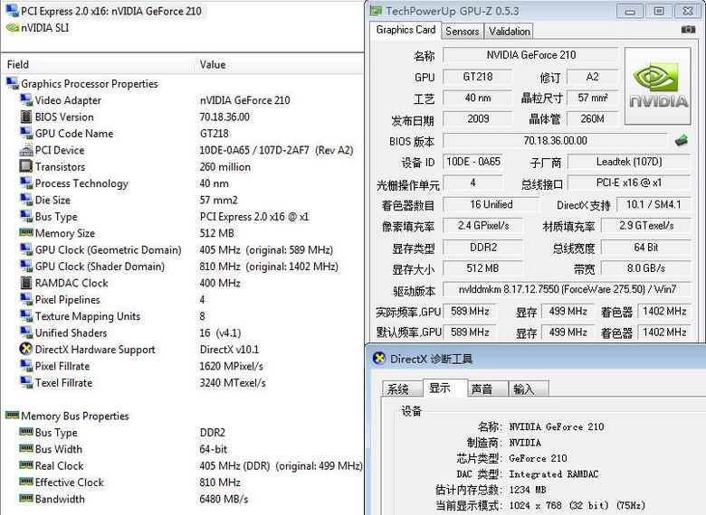
Task: Click the GPU Code Name row icon
Action: click(x=26, y=133)
